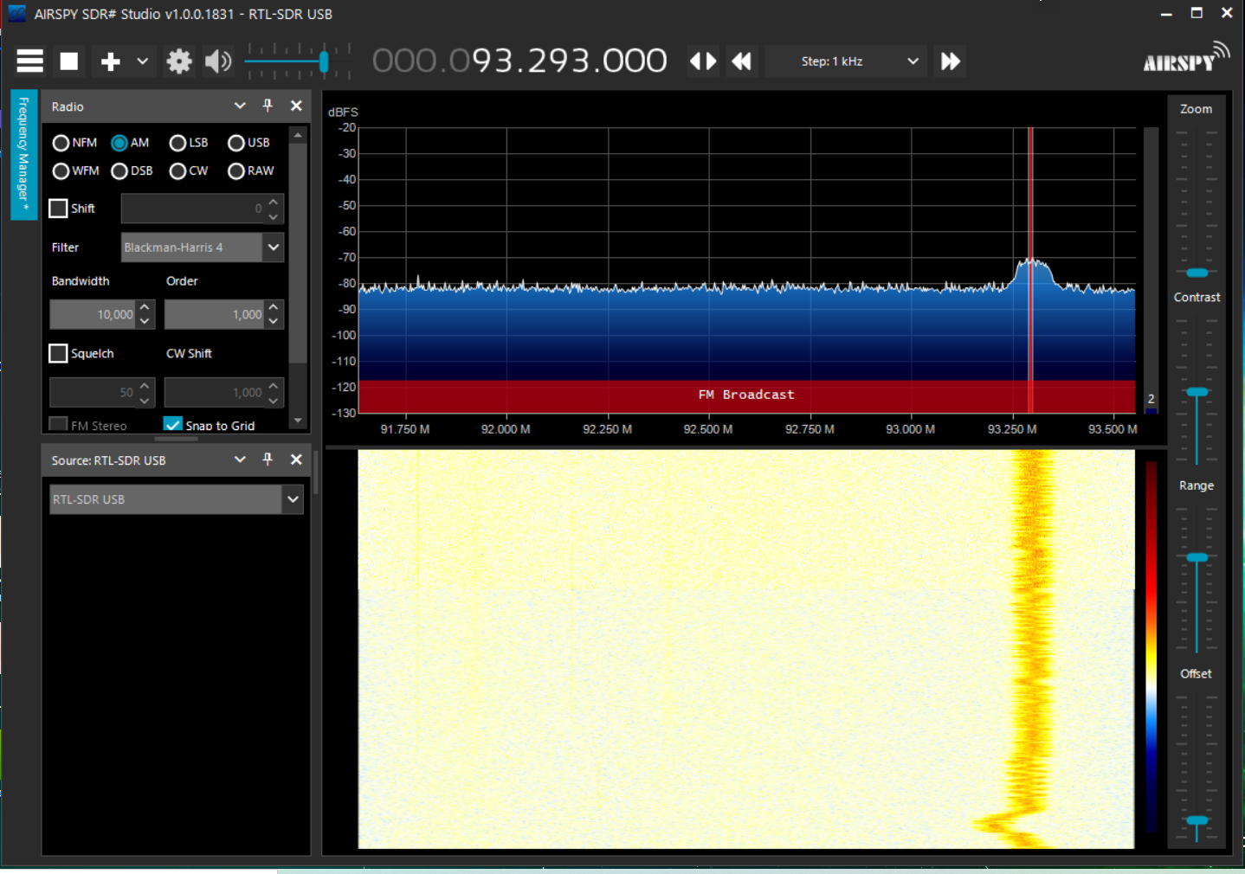Click the FM Broadcast band label
Screen dimensions: 1245x874
[x=746, y=395]
